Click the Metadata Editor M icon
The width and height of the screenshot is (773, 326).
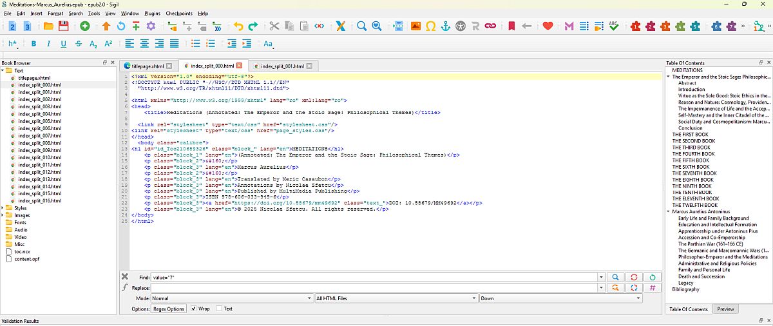(569, 26)
